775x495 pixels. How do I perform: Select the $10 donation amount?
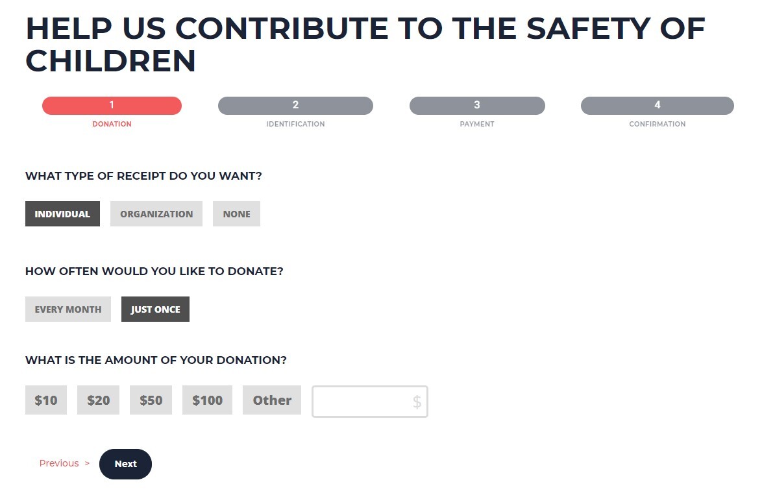(46, 400)
